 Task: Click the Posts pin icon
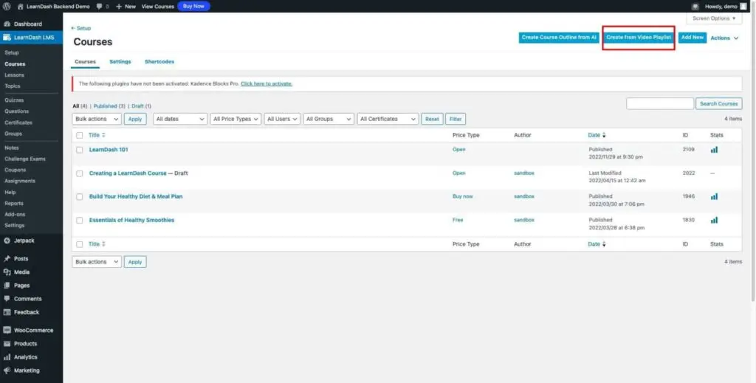7,259
